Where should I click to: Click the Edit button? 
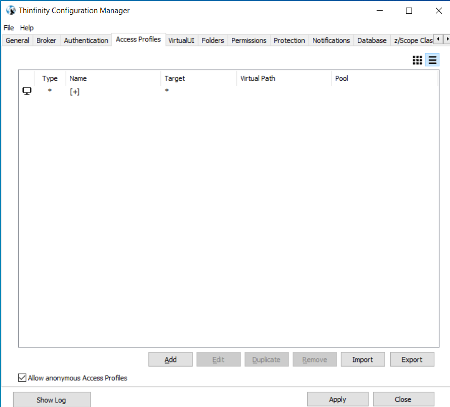click(218, 359)
